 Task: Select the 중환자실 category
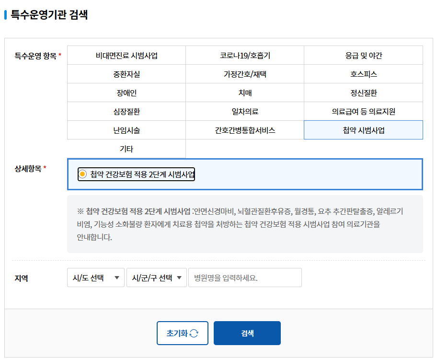(x=126, y=74)
